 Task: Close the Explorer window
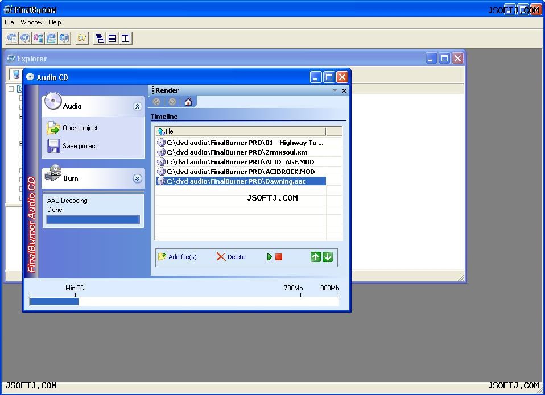(x=457, y=59)
